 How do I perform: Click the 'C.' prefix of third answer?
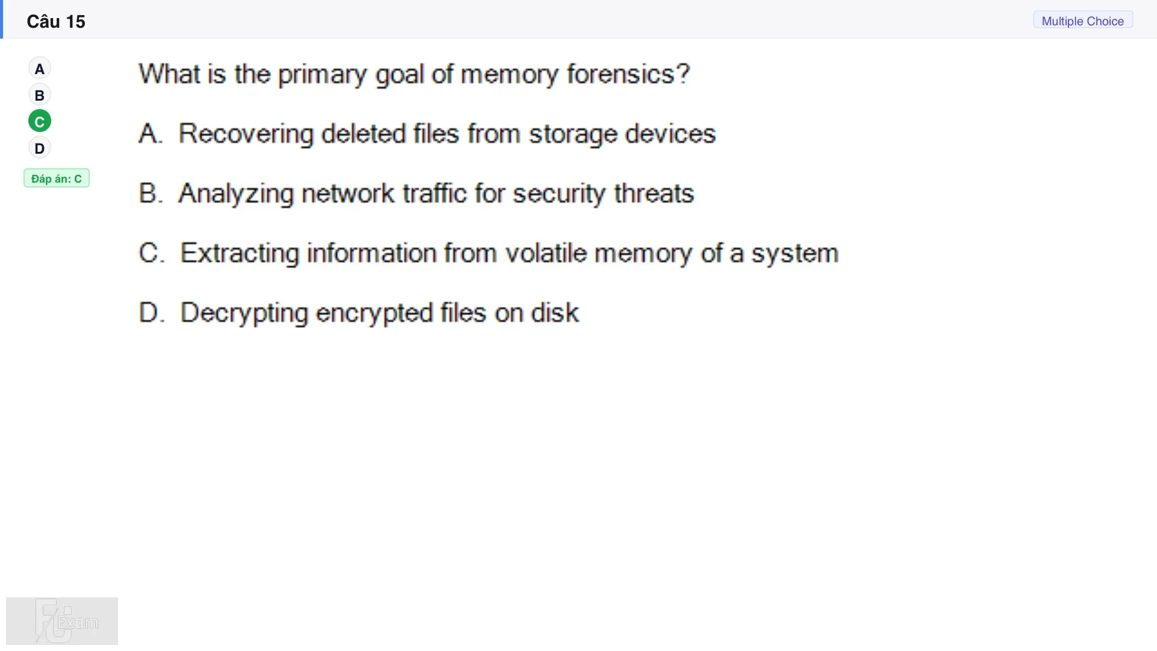152,253
